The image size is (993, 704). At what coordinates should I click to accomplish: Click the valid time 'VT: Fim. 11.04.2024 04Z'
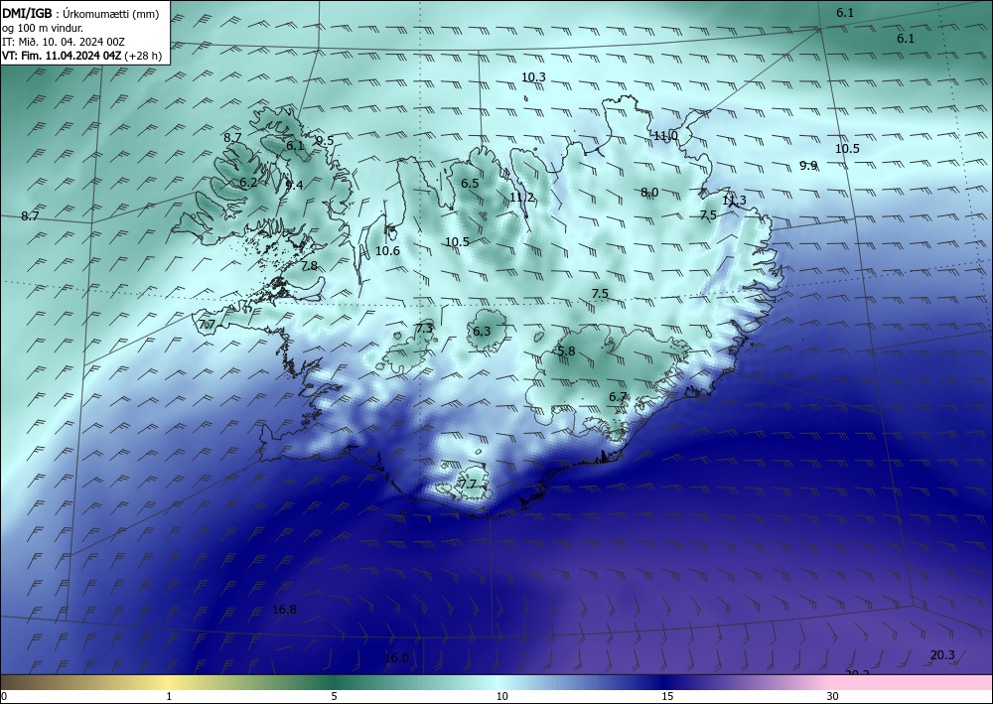[62, 55]
